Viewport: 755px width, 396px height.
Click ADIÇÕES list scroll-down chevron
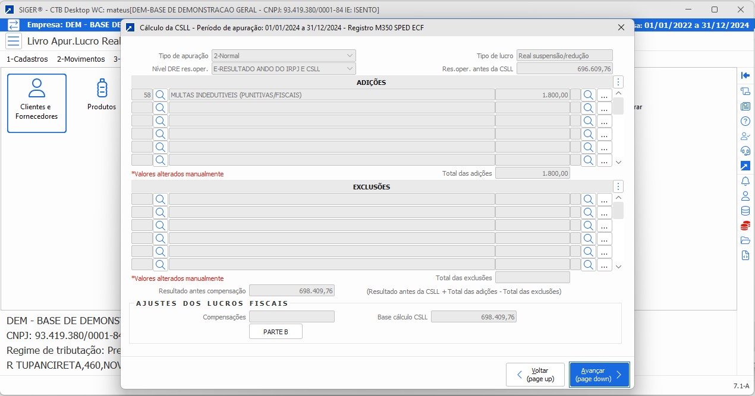tap(618, 162)
